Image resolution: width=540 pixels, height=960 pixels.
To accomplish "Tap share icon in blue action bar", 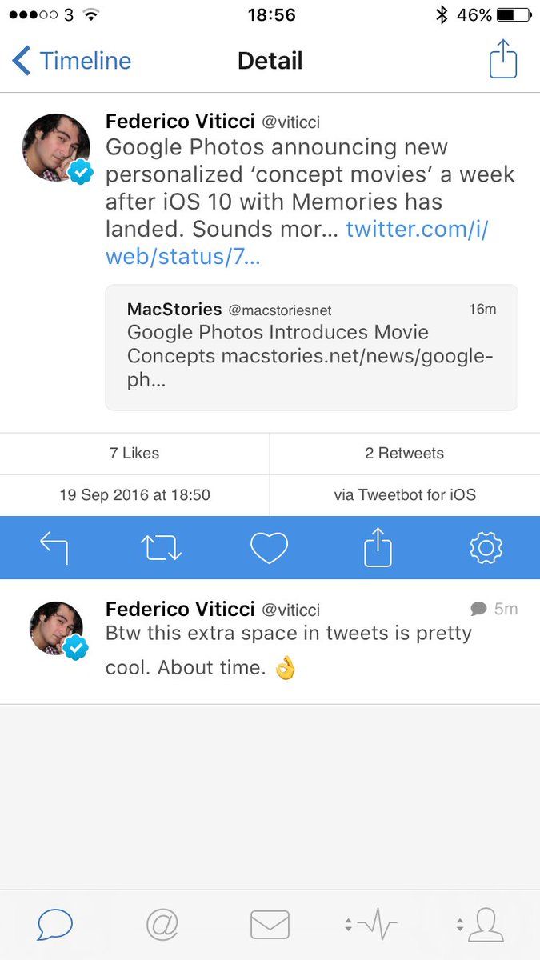I will [378, 548].
